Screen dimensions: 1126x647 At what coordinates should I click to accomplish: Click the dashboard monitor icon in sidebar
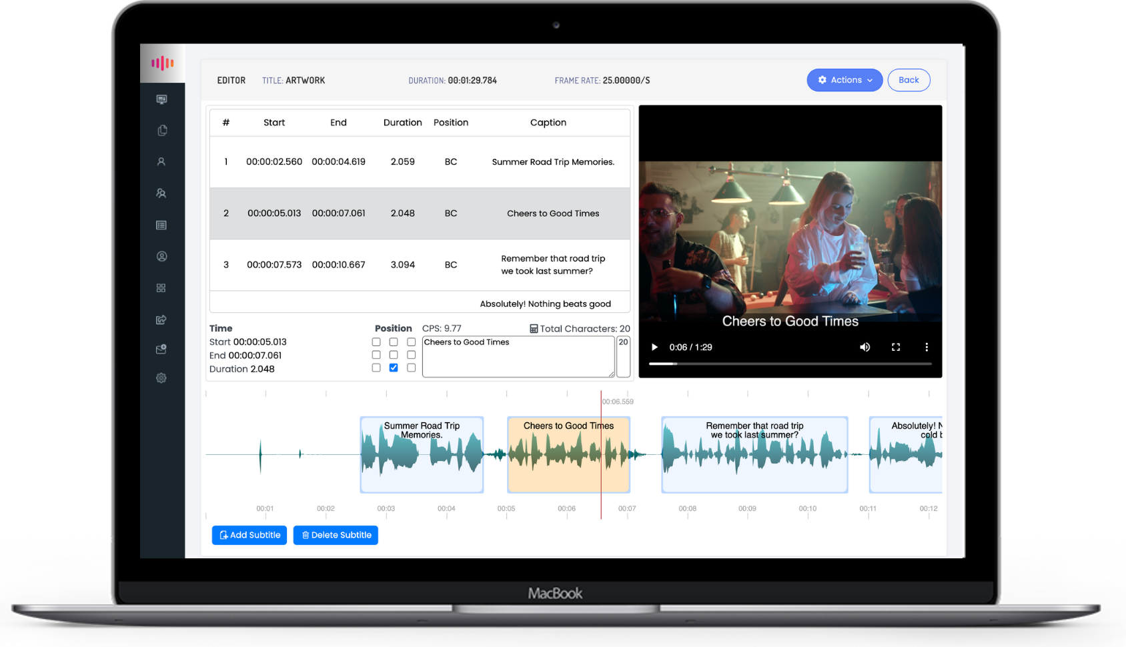click(161, 99)
